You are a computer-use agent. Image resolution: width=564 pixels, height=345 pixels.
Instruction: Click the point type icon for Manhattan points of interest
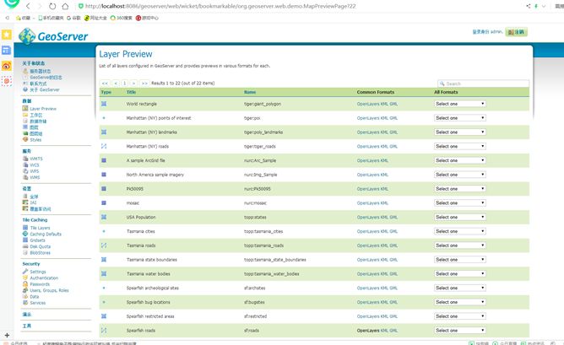coord(104,118)
